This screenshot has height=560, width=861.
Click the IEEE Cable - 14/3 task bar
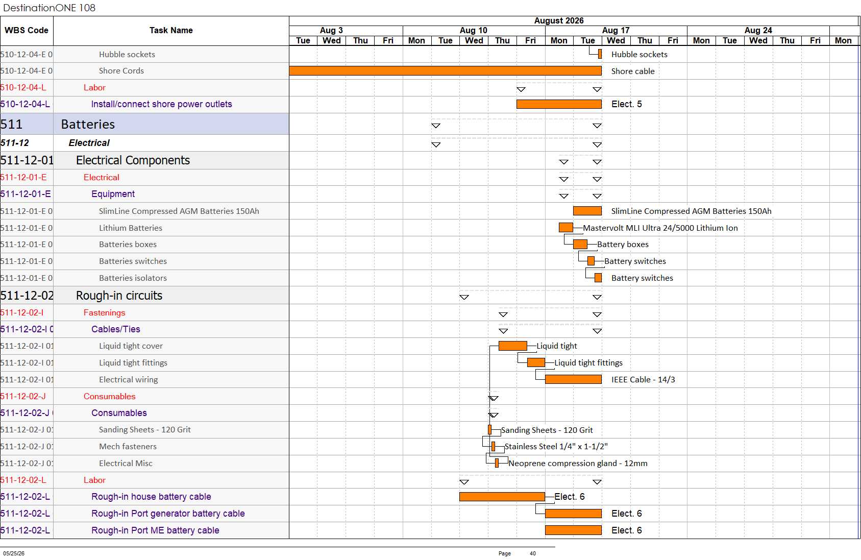573,379
